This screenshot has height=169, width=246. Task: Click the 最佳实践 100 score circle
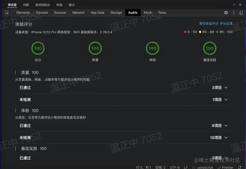(210, 48)
